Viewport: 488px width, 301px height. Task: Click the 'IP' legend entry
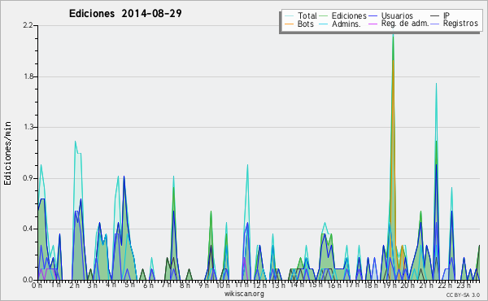click(447, 15)
